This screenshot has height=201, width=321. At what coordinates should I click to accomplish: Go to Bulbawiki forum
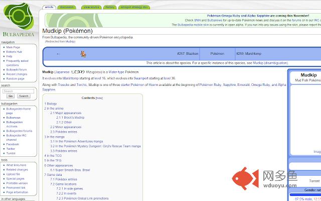click(x=17, y=69)
